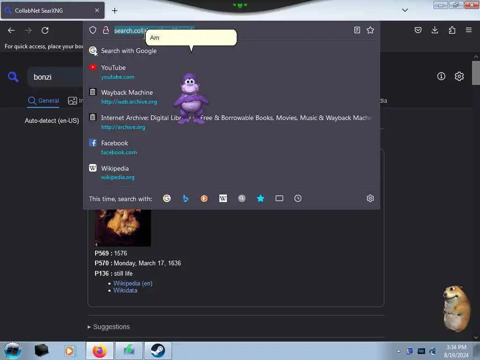Screen dimensions: 480x360
Task: Open SearXNG preferences gear icon
Action: click(459, 76)
